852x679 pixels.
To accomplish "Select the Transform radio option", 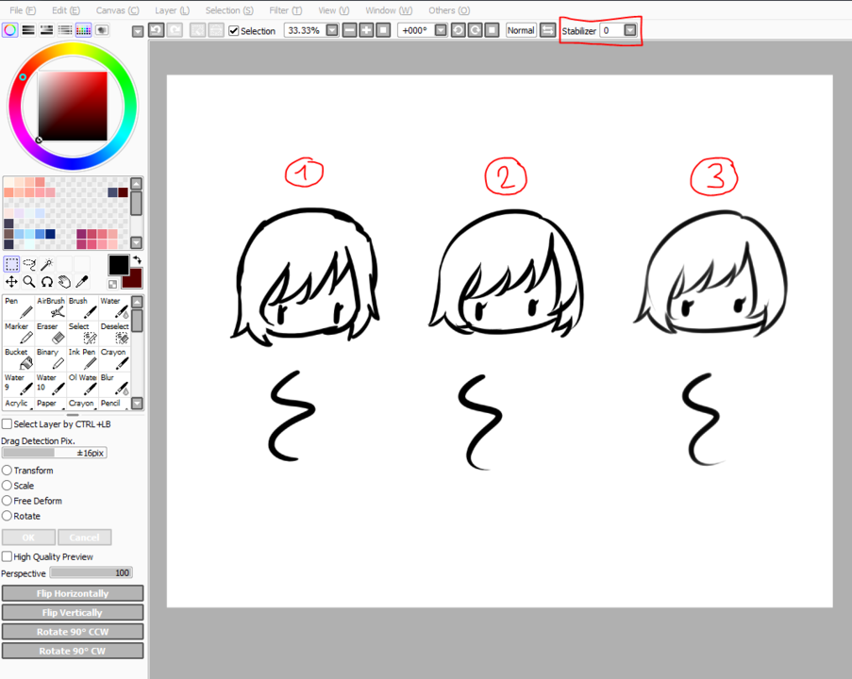I will pos(8,470).
